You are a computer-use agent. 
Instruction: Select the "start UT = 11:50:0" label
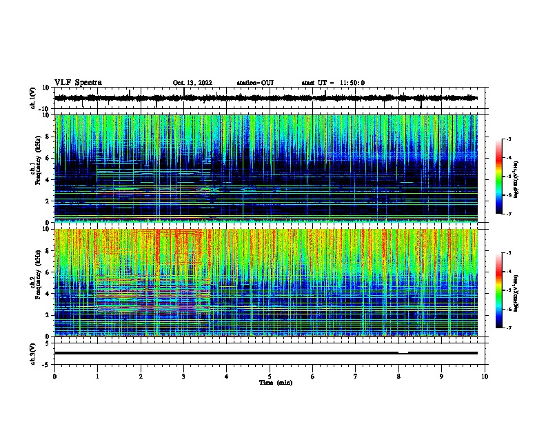click(x=333, y=83)
